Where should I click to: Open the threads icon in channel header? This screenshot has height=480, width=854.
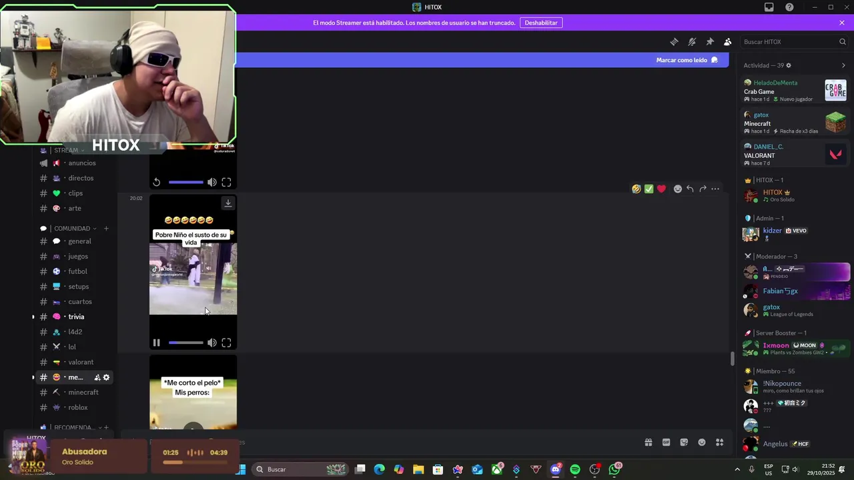674,42
